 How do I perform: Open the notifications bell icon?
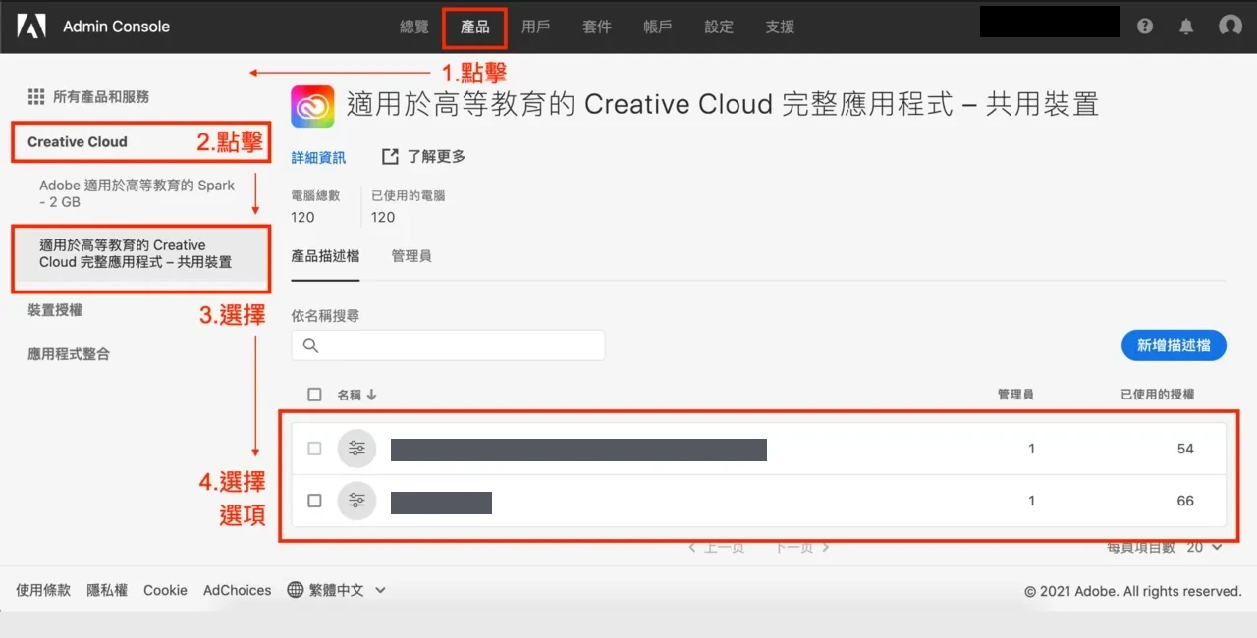pyautogui.click(x=1186, y=27)
